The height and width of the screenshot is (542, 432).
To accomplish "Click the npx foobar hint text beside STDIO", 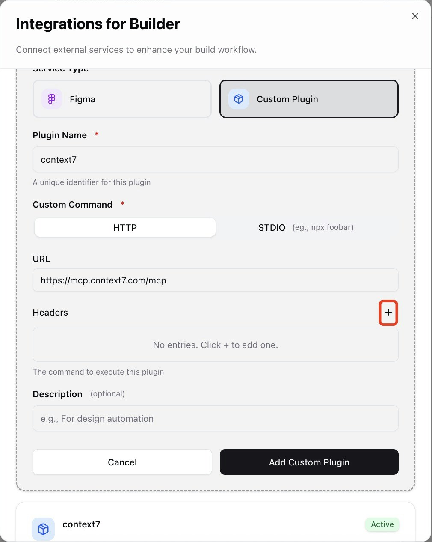I will pos(323,227).
